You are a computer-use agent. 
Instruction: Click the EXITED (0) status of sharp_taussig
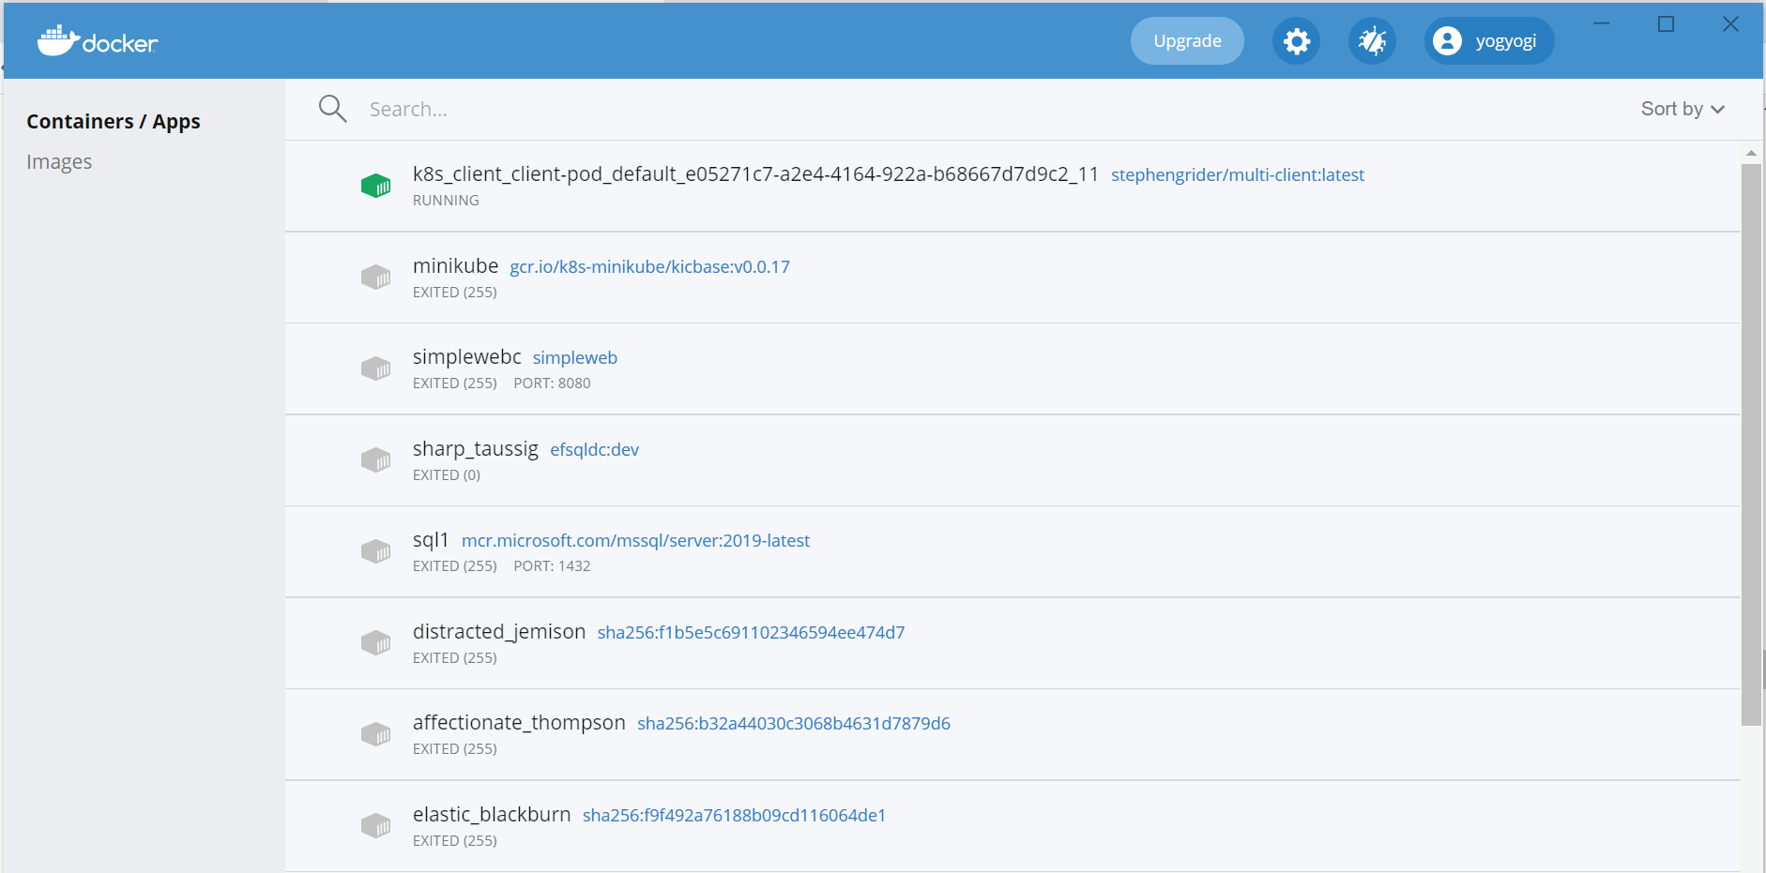point(447,475)
